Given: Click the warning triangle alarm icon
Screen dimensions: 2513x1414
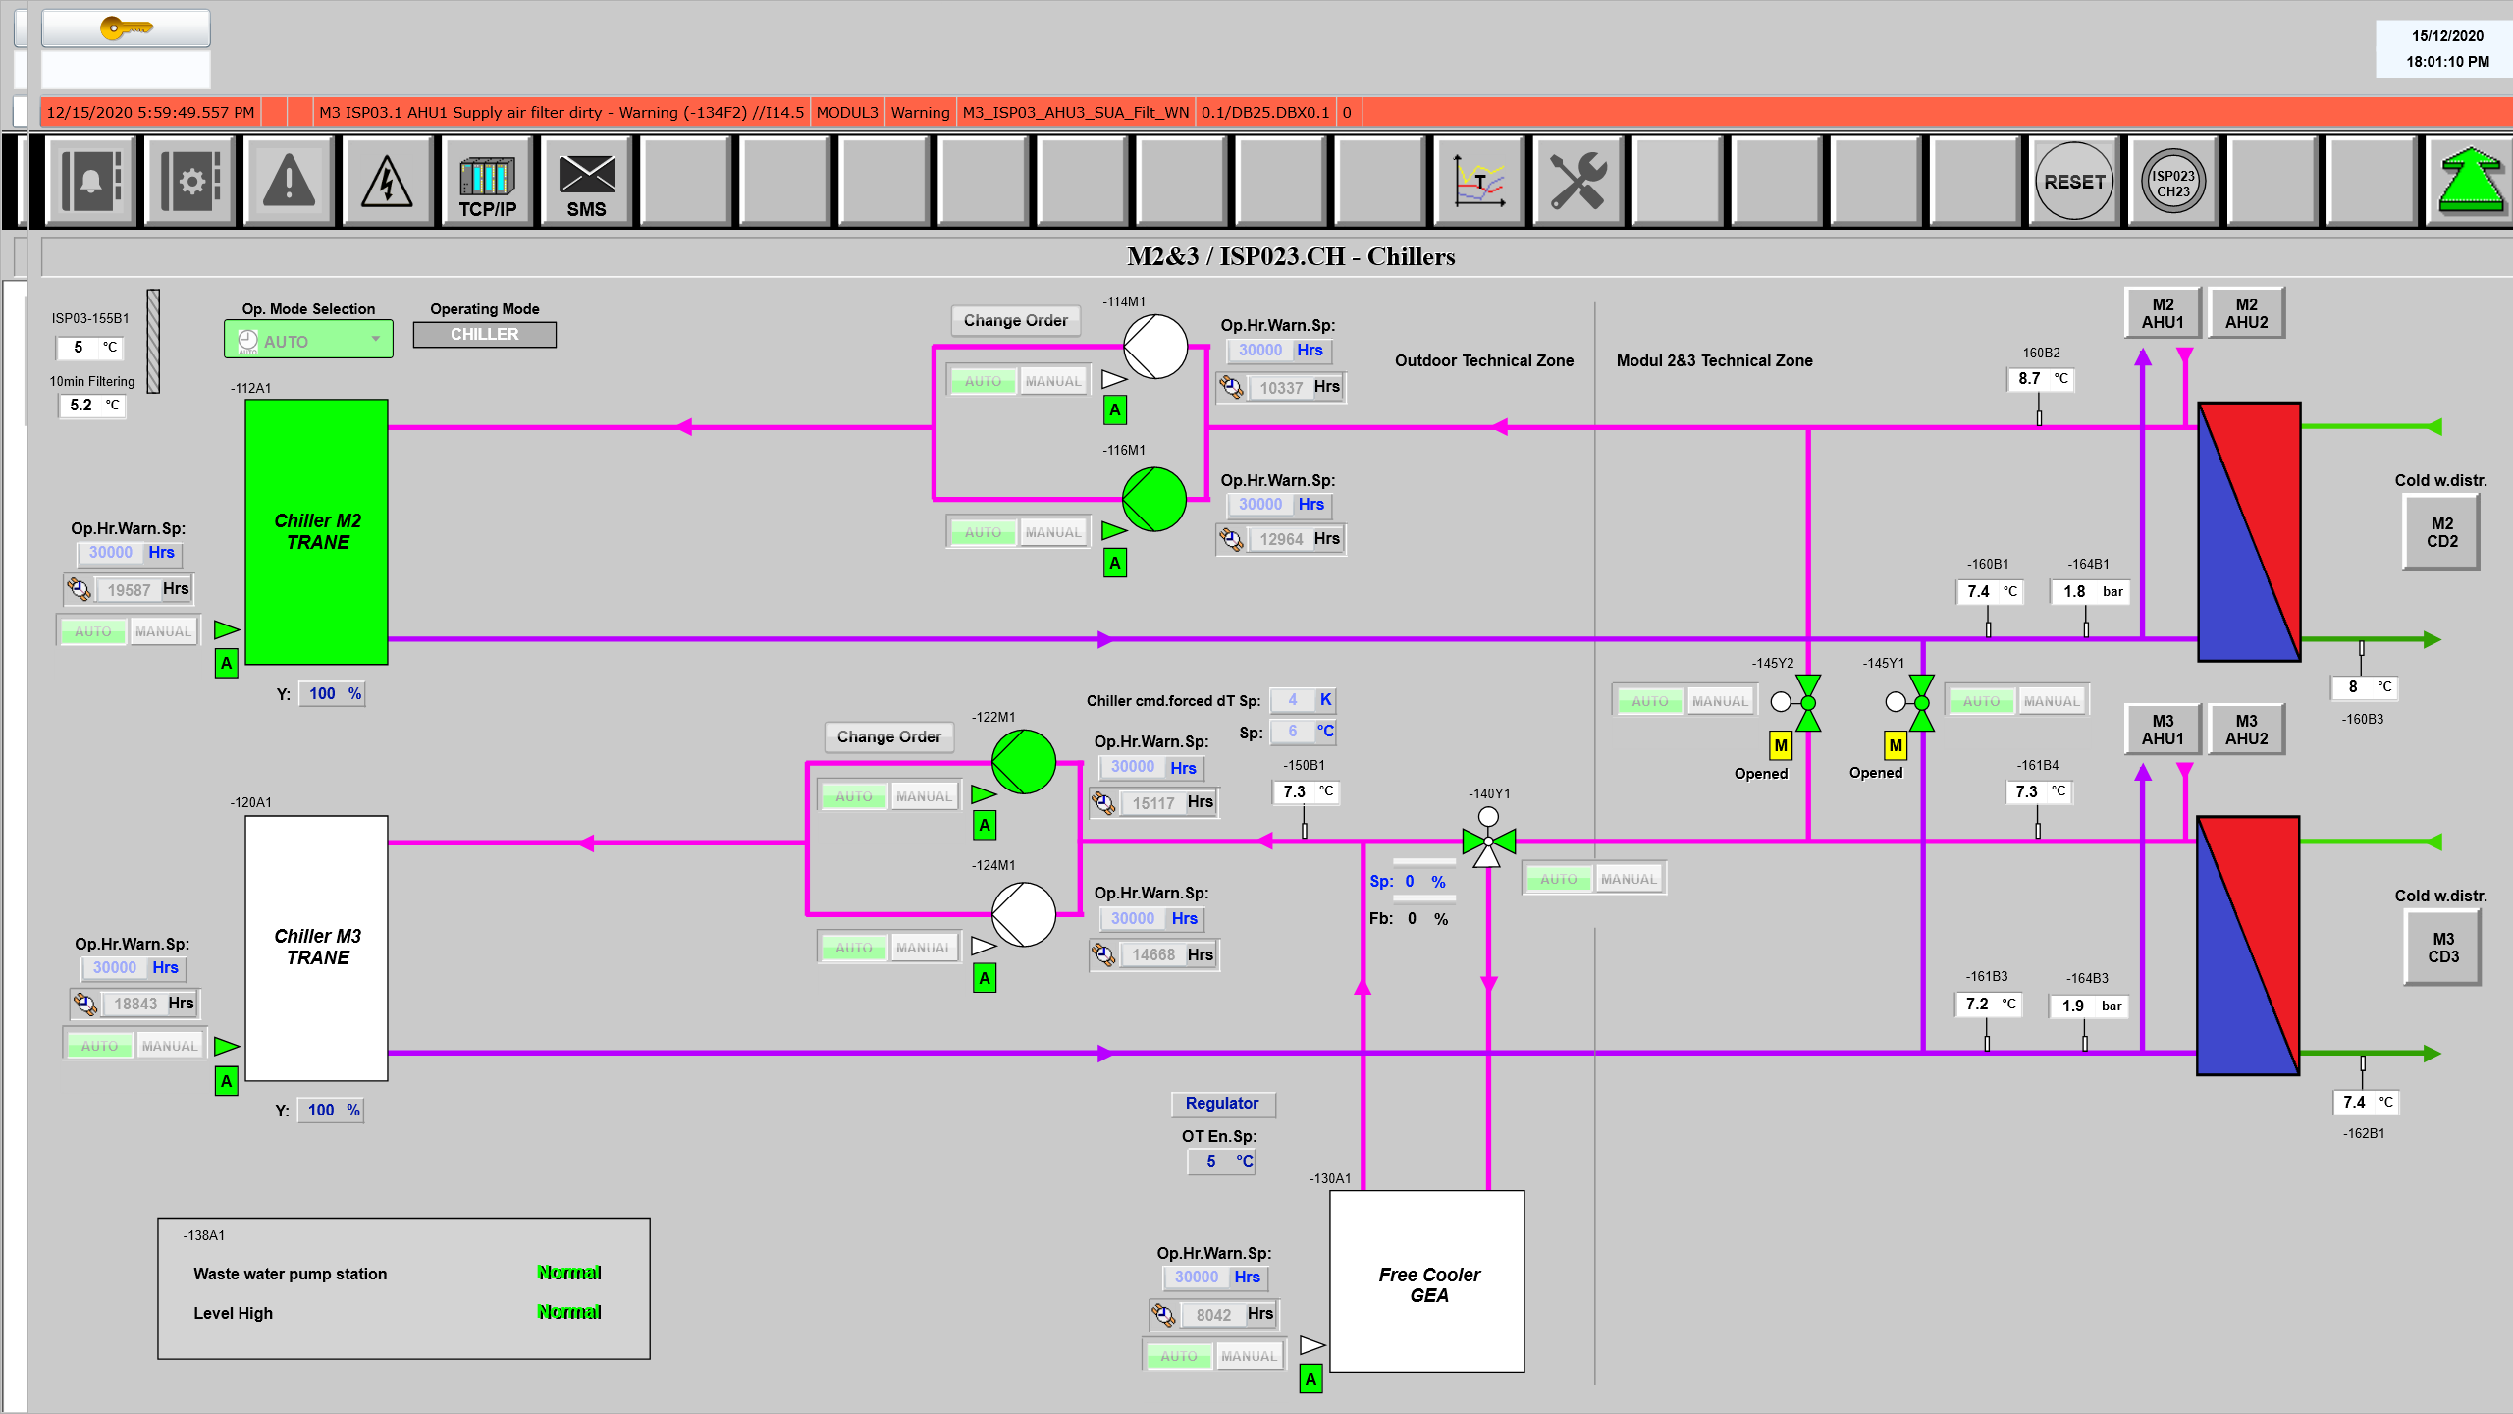Looking at the screenshot, I should click(x=290, y=182).
